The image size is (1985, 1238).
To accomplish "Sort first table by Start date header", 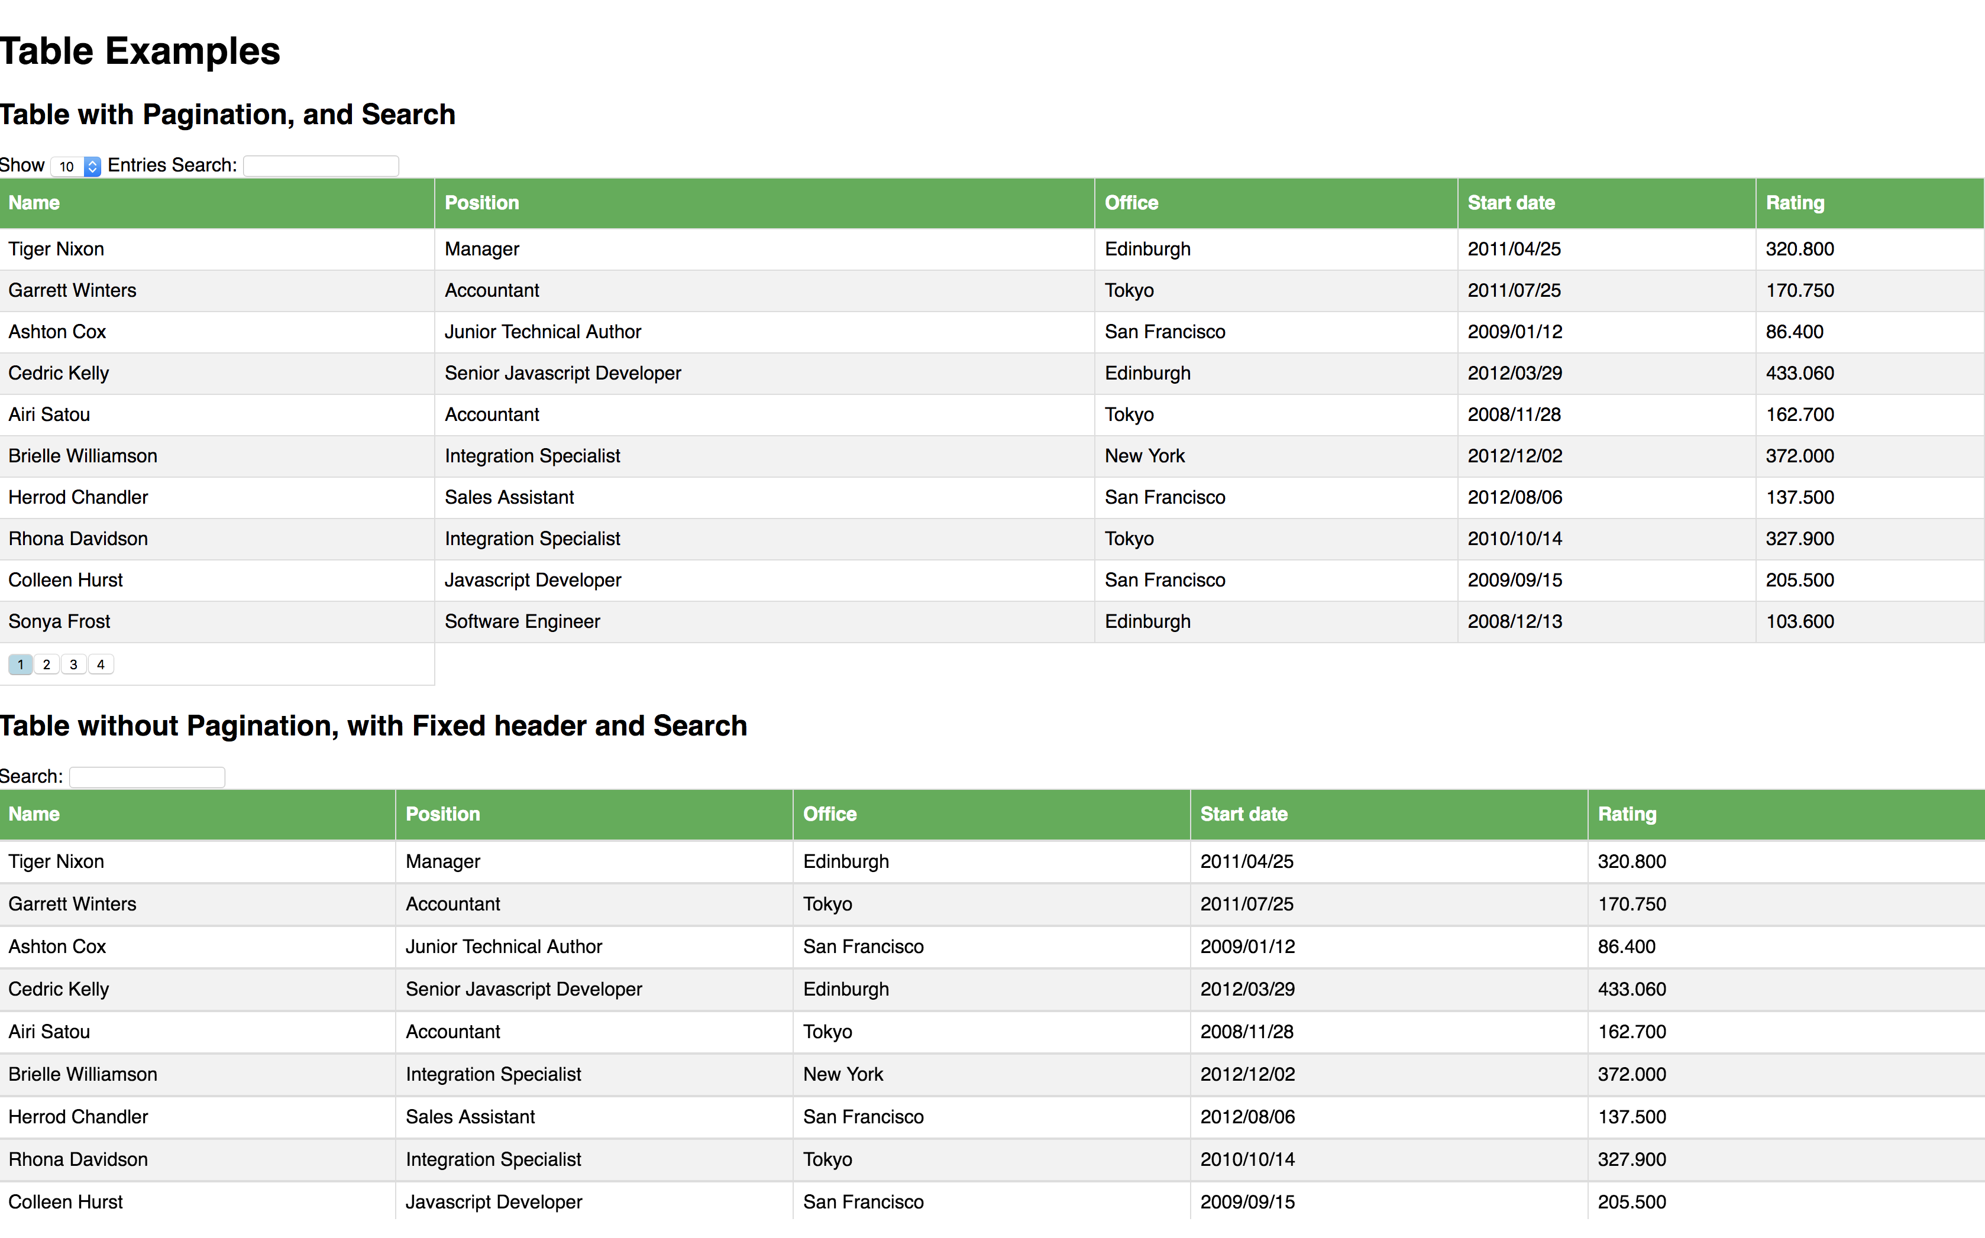I will pos(1511,203).
